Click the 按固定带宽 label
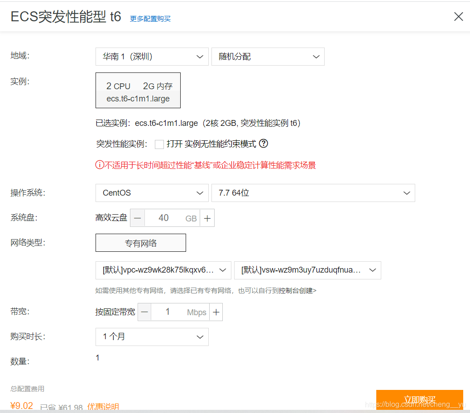Image resolution: width=470 pixels, height=413 pixels. pyautogui.click(x=115, y=312)
